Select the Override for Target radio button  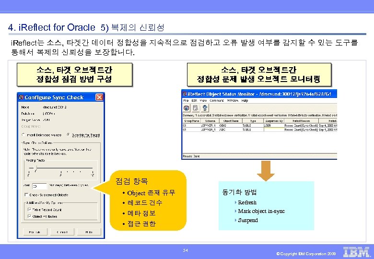[68, 135]
